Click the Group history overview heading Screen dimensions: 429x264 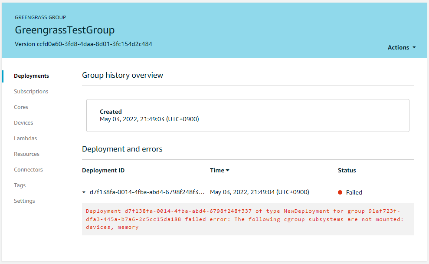coord(123,75)
